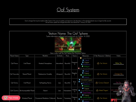This screenshot has height=102, width=136.
Task: Click the Fauna column header
Action: pyautogui.click(x=75, y=56)
